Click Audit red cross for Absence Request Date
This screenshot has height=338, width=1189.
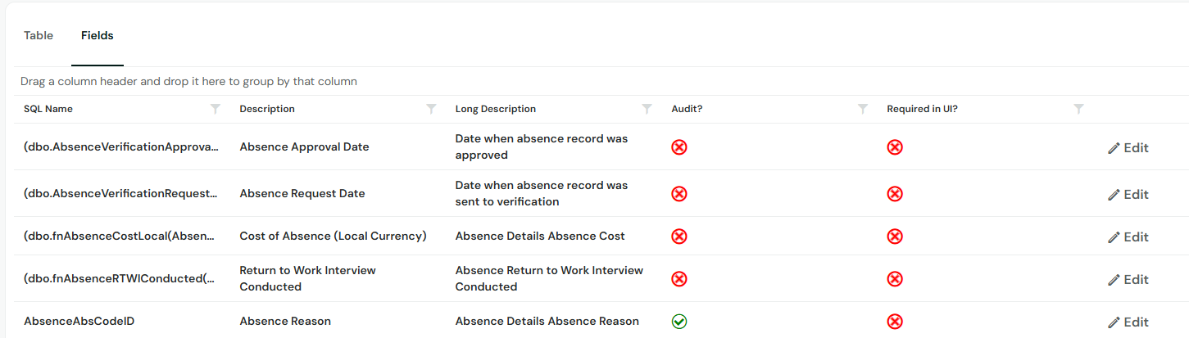coord(679,194)
